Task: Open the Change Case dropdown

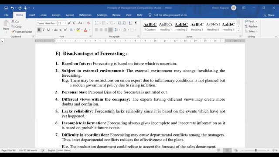Action: pos(81,23)
